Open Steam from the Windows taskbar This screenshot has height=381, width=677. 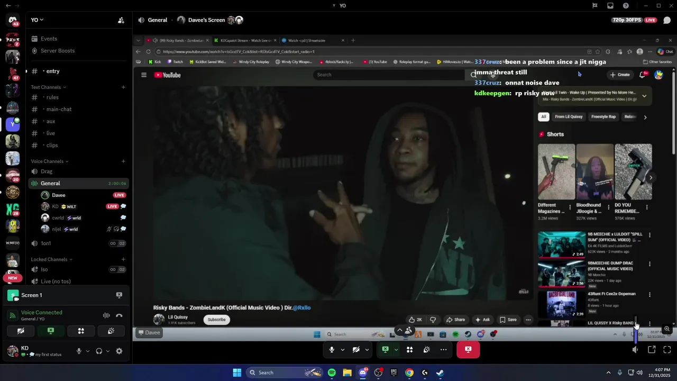[x=440, y=373]
